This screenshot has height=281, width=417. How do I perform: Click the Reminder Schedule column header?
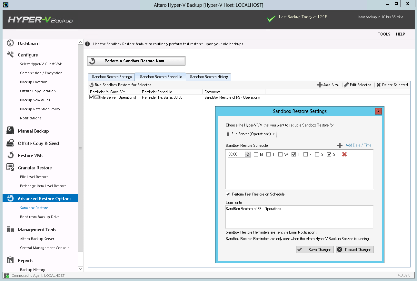(171, 92)
